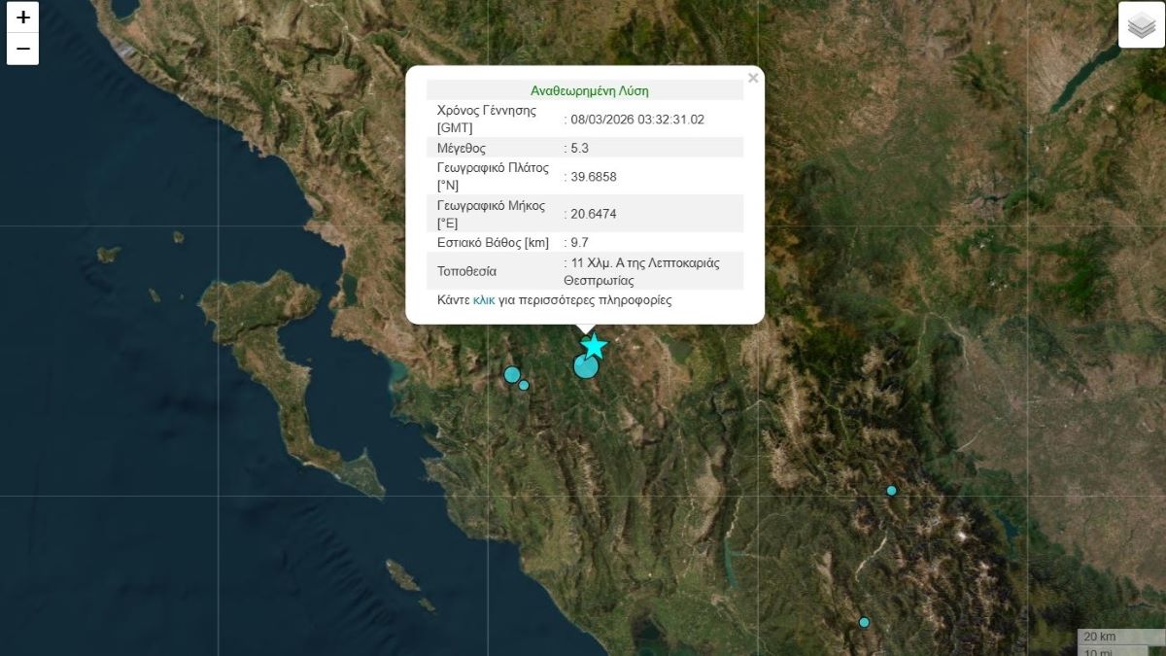
Task: Click the cyan star epicenter marker
Action: pyautogui.click(x=593, y=346)
